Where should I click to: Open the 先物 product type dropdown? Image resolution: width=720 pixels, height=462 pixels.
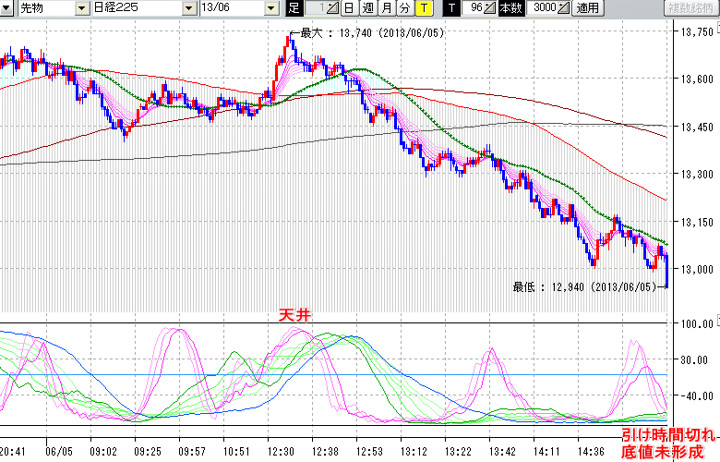point(82,8)
